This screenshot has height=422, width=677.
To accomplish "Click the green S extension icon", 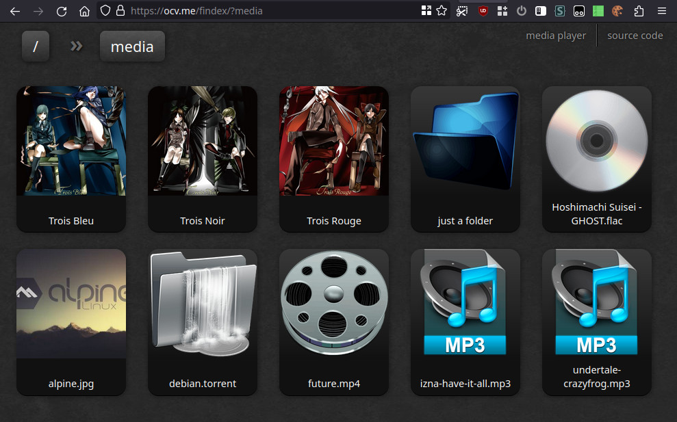I will click(560, 11).
